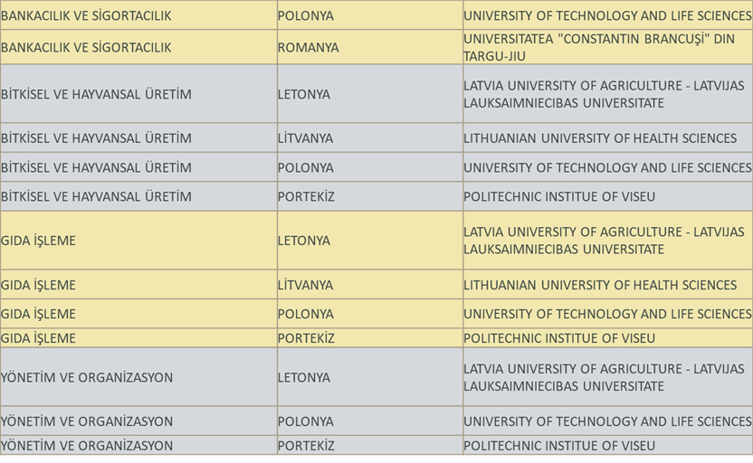Click Bankacılık ve Sigortacılık in the Romanya row
The image size is (753, 463).
86,47
